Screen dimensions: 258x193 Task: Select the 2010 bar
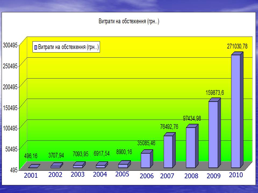[x=236, y=111]
